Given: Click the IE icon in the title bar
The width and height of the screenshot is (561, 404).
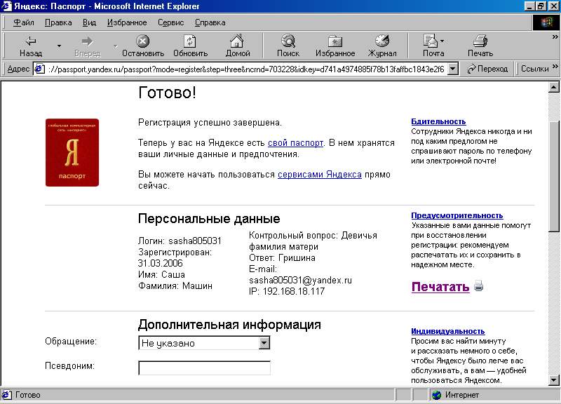Looking at the screenshot, I should pyautogui.click(x=6, y=6).
